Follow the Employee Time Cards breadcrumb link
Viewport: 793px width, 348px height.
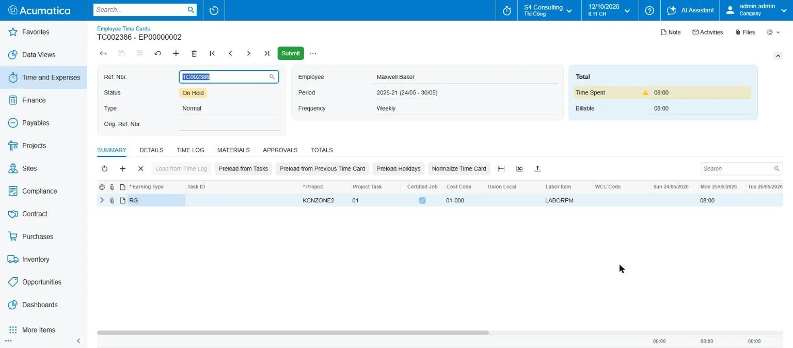(123, 29)
